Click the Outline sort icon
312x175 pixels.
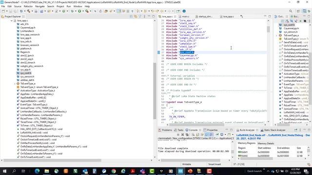point(287,21)
